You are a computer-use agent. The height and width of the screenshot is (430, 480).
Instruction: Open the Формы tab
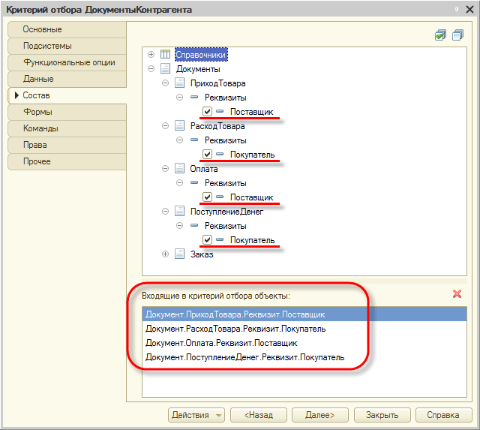click(67, 112)
